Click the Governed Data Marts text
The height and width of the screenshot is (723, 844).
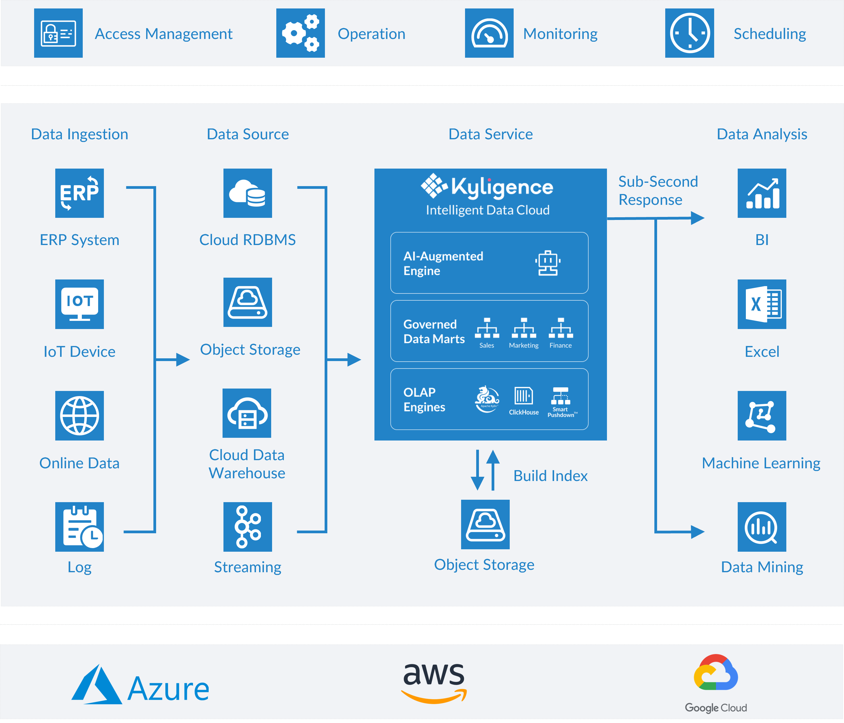coord(434,331)
